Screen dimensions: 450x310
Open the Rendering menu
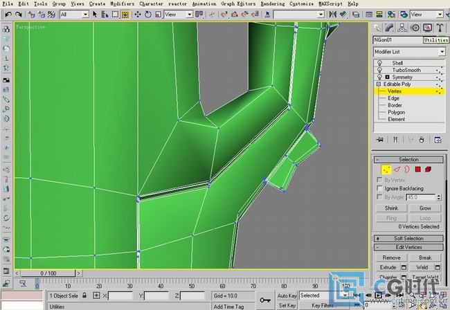273,3
